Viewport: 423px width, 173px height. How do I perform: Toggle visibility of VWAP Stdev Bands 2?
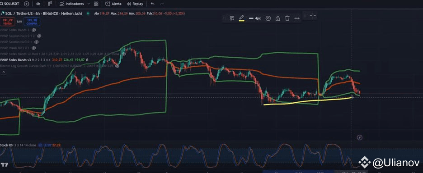coord(34,30)
